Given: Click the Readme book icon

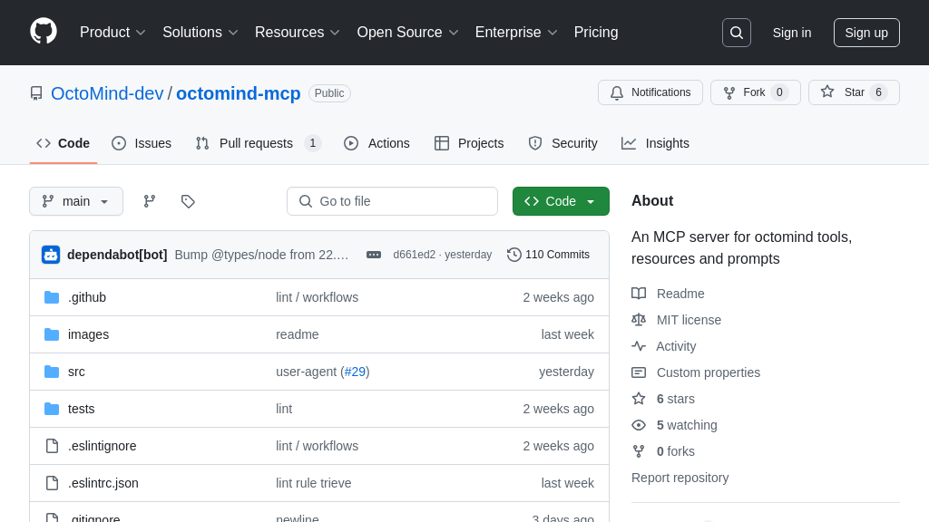Looking at the screenshot, I should click(x=639, y=294).
